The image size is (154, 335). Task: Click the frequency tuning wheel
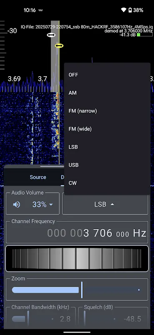(77, 258)
